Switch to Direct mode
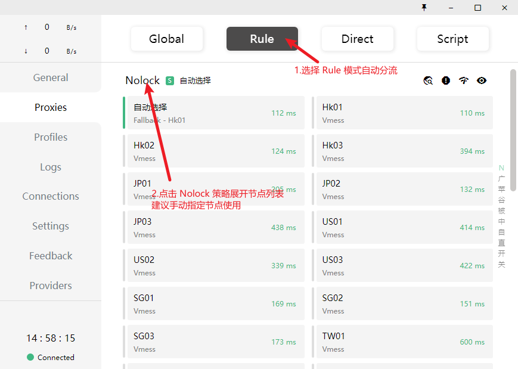This screenshot has width=518, height=369. 358,39
